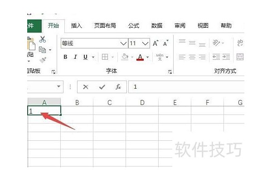Click cell A1 containing 1
Viewport: 272px width, 181px height.
[x=44, y=110]
